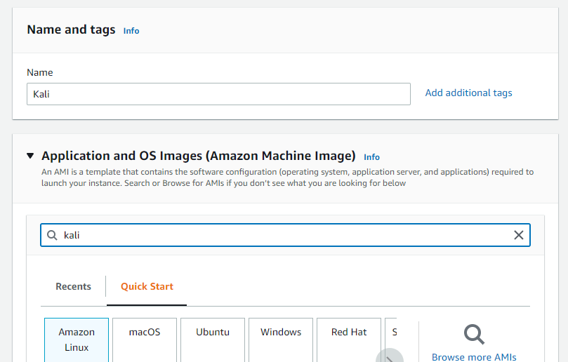The height and width of the screenshot is (362, 568).
Task: Click the magnifier icon in the AMI search box
Action: [x=52, y=235]
